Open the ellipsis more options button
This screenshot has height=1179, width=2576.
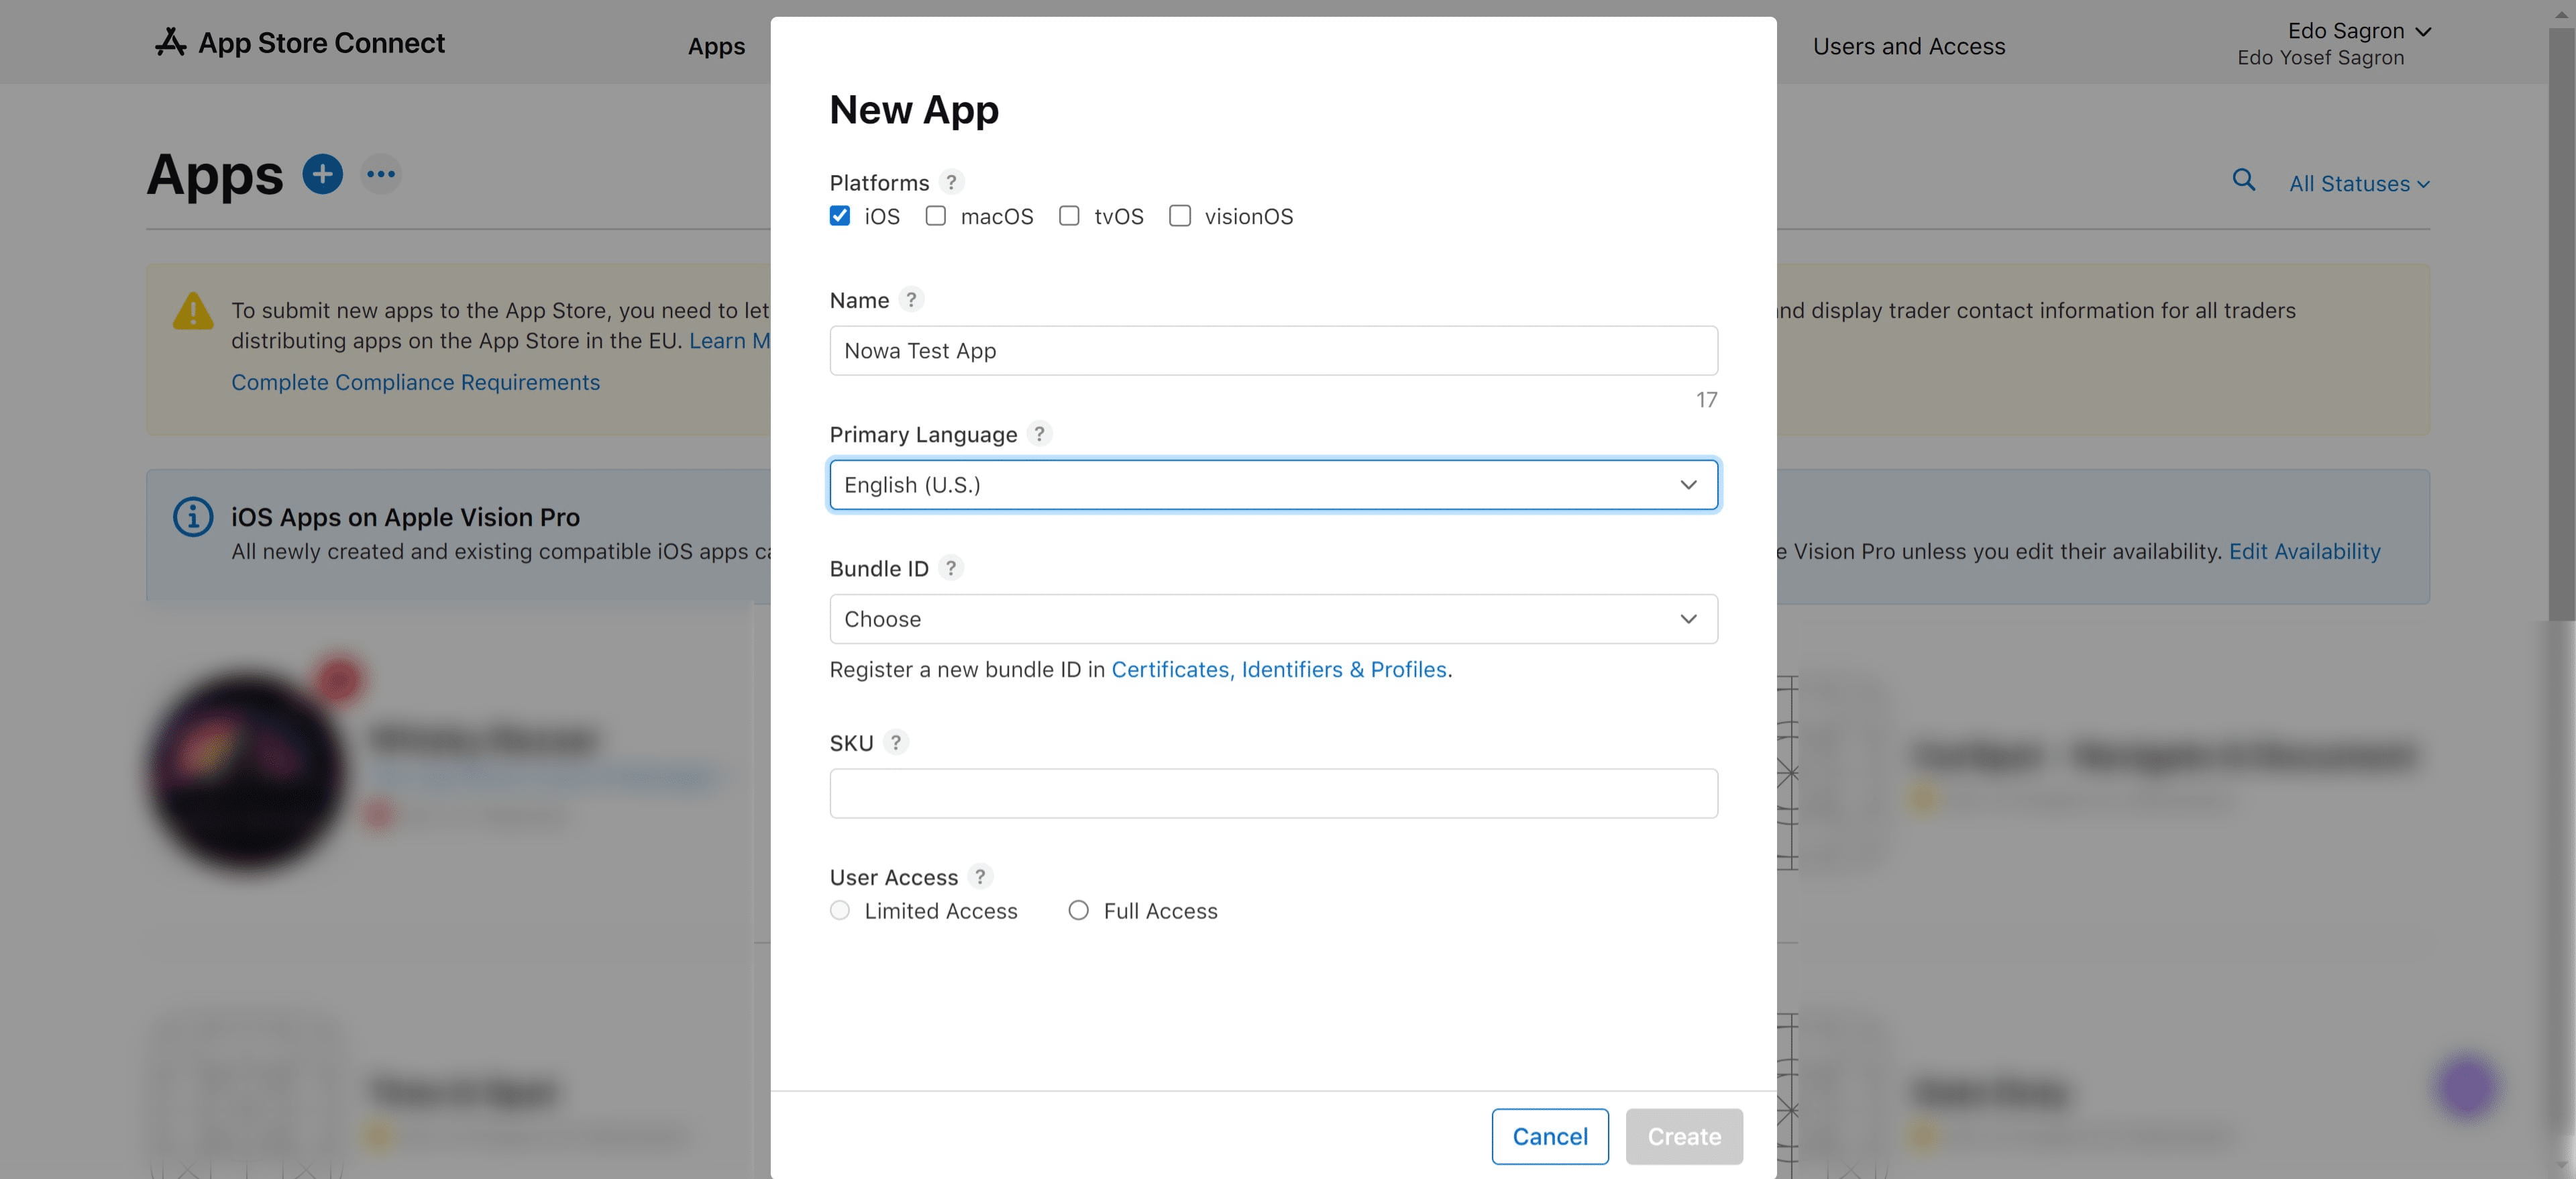[381, 174]
